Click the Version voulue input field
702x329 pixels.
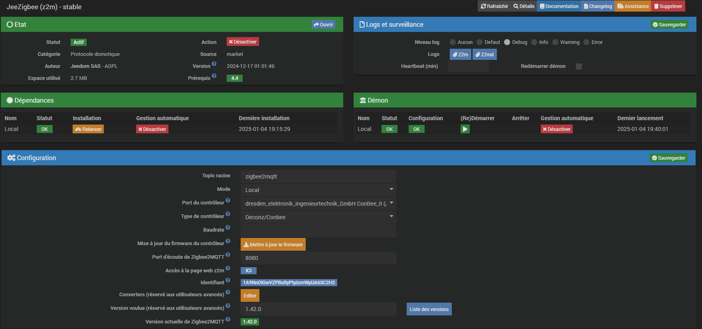click(x=318, y=309)
